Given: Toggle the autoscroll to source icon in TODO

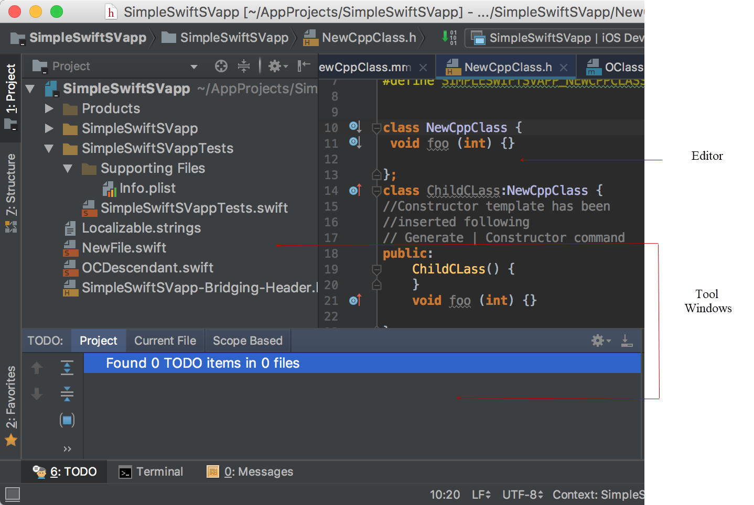Looking at the screenshot, I should [67, 420].
